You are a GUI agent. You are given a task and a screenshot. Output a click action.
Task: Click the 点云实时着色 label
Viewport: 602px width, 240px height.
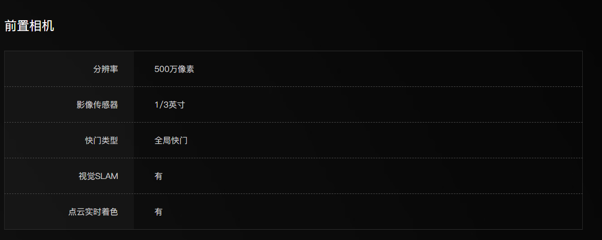tap(93, 212)
